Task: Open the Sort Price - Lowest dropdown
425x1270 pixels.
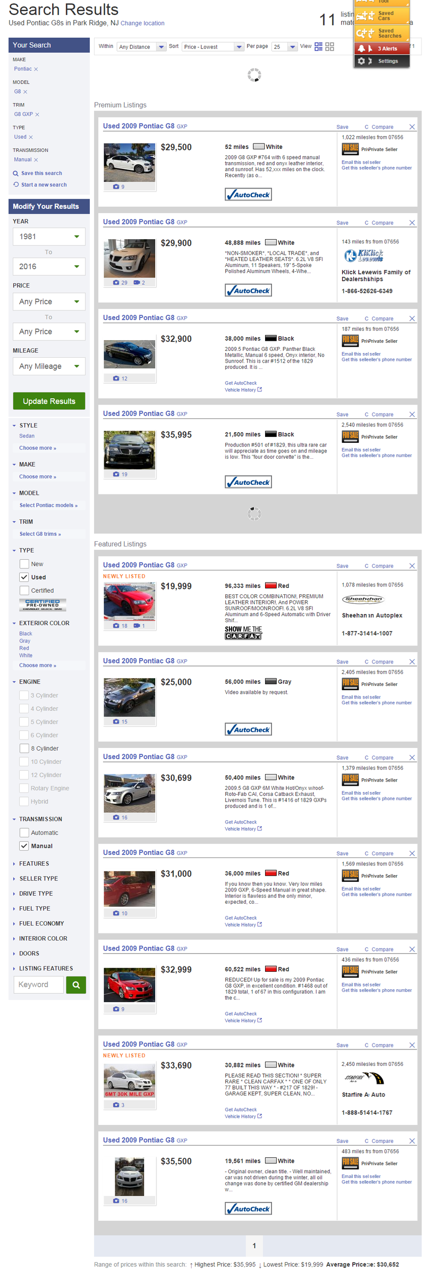Action: point(213,47)
